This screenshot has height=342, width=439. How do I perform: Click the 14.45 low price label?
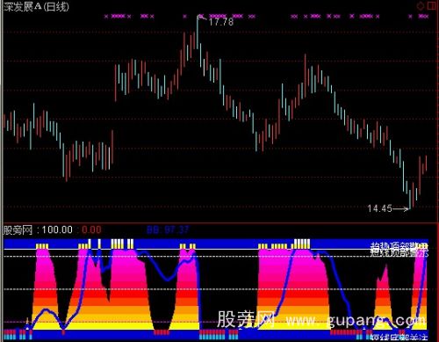379,208
